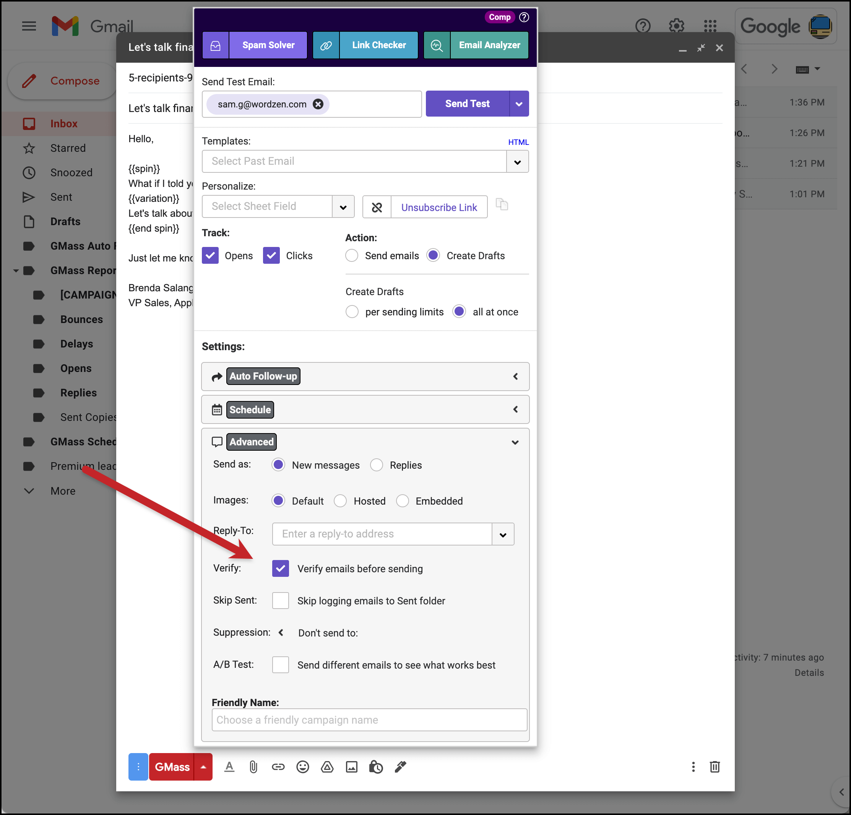Open more options three-dot menu in compose

coord(693,767)
